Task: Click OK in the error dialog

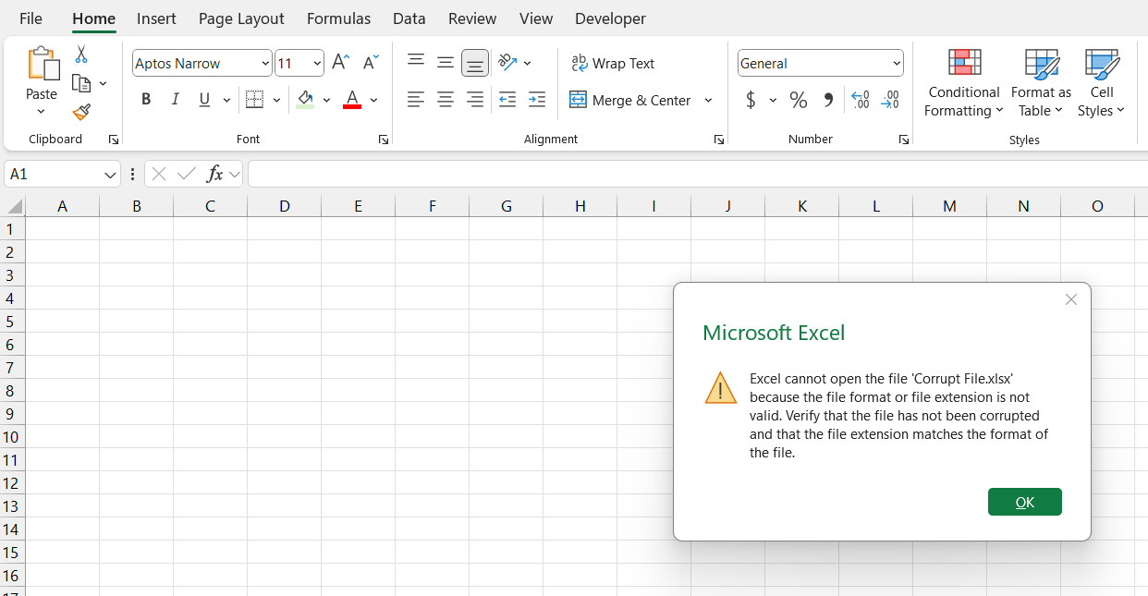Action: (1025, 502)
